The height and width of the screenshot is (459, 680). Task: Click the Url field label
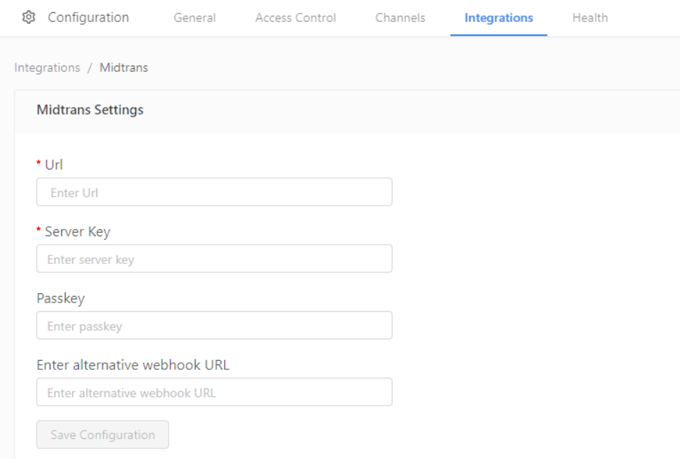(54, 164)
